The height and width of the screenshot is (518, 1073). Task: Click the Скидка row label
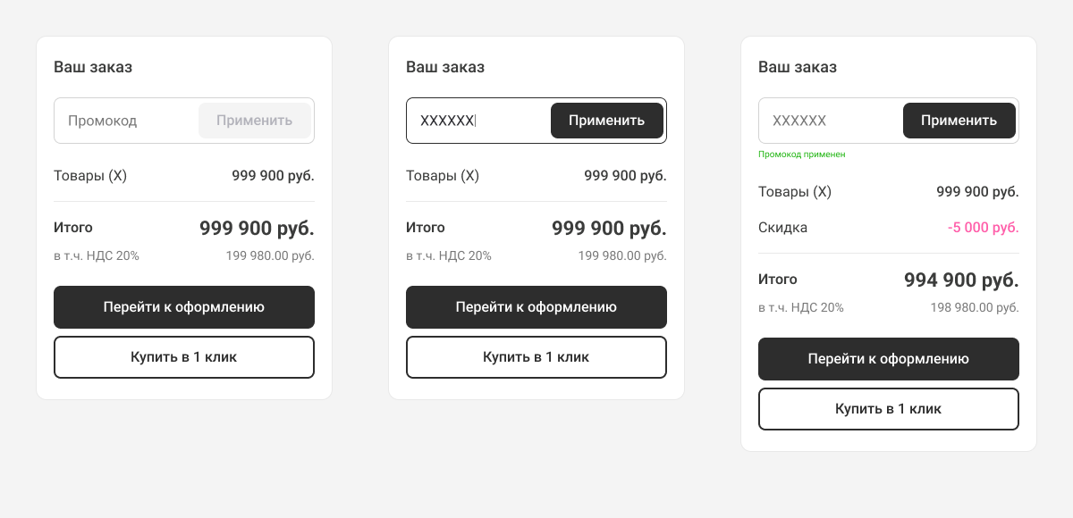782,228
